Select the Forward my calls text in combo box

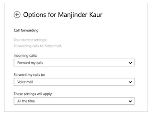coord(30,63)
